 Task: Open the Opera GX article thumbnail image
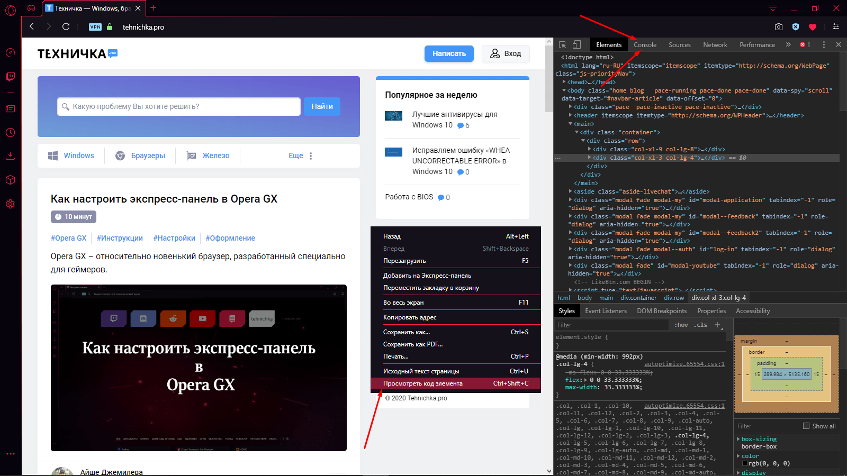pos(199,368)
